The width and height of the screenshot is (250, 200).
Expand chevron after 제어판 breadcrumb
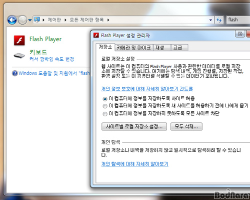pyautogui.click(x=65, y=20)
